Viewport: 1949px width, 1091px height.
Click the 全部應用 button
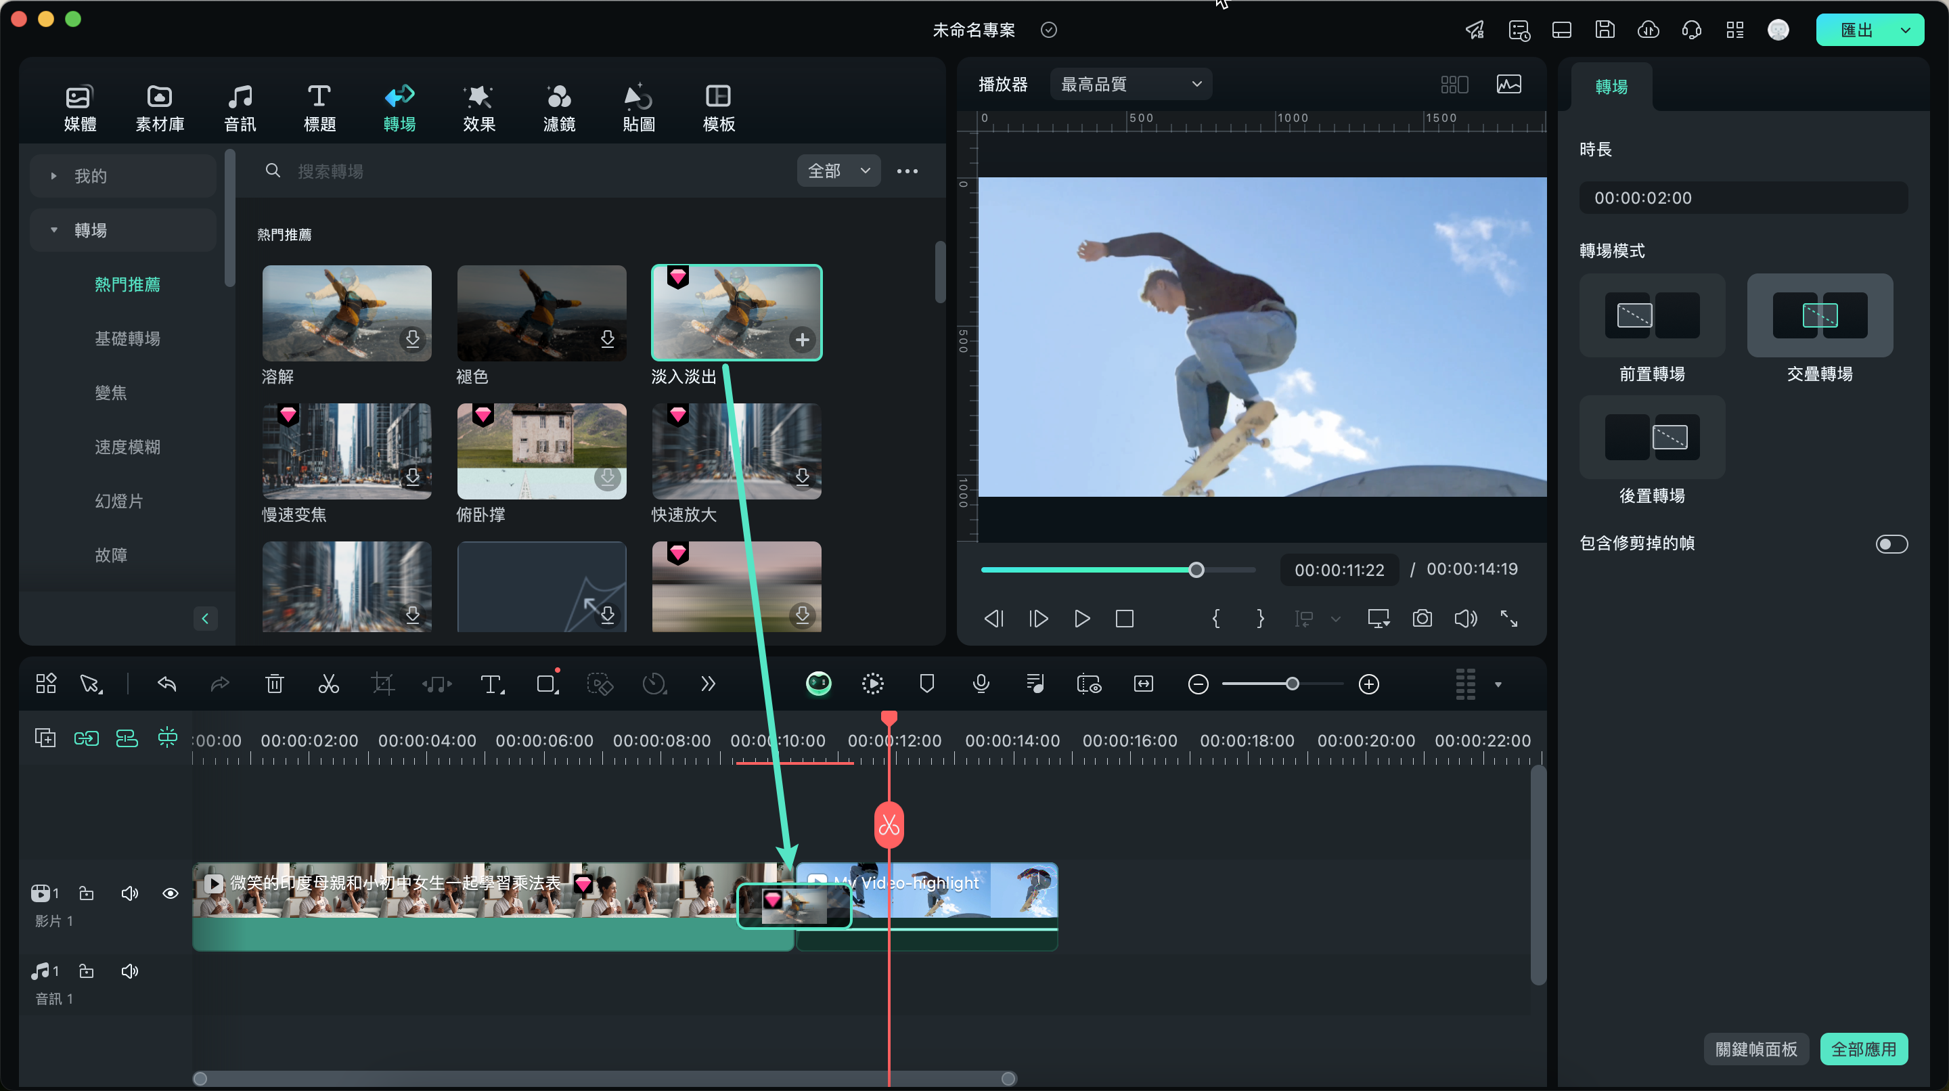pyautogui.click(x=1864, y=1050)
